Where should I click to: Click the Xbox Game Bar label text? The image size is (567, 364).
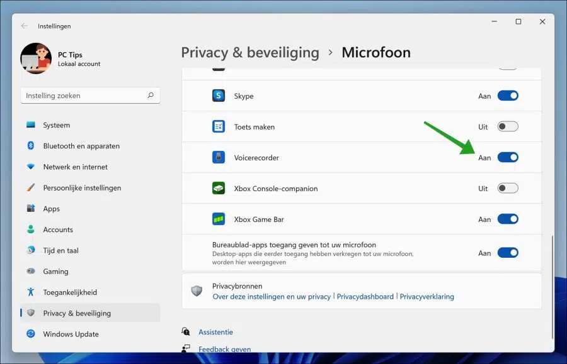click(259, 219)
